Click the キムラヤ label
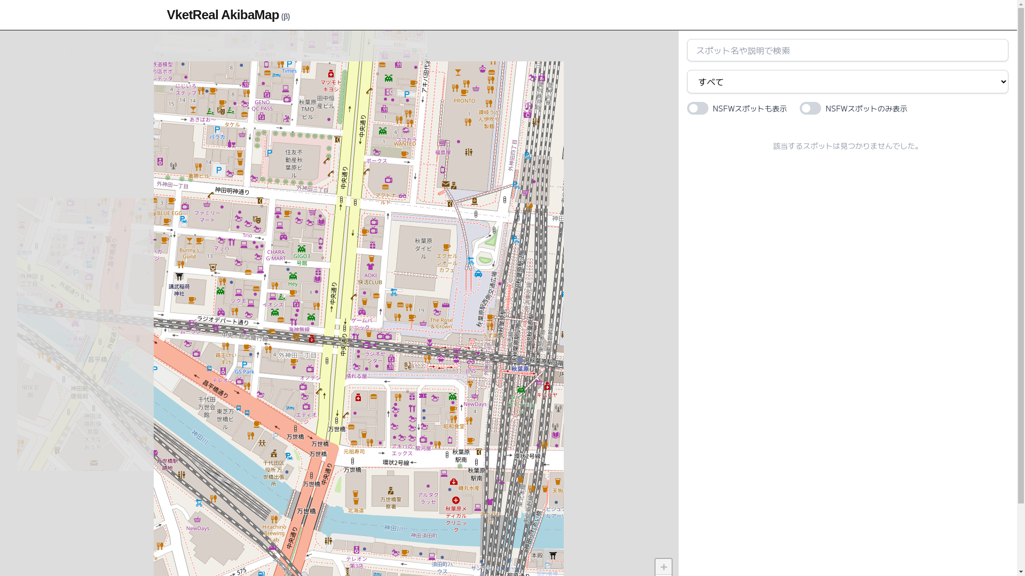The width and height of the screenshot is (1025, 576). pos(547,395)
